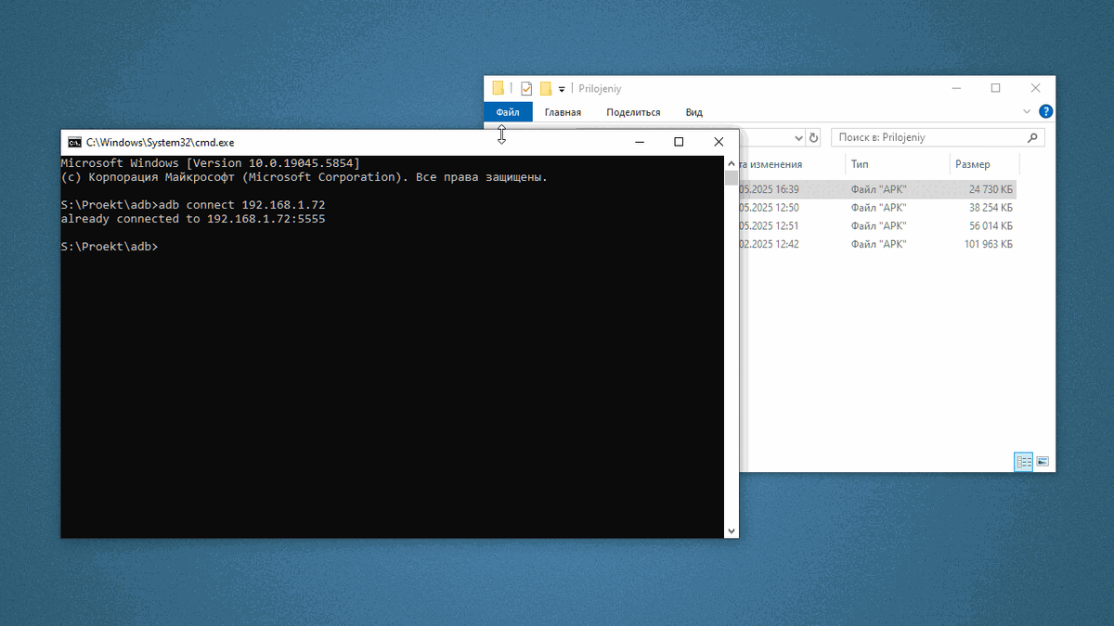
Task: Open the Help icon in Explorer
Action: click(1046, 112)
